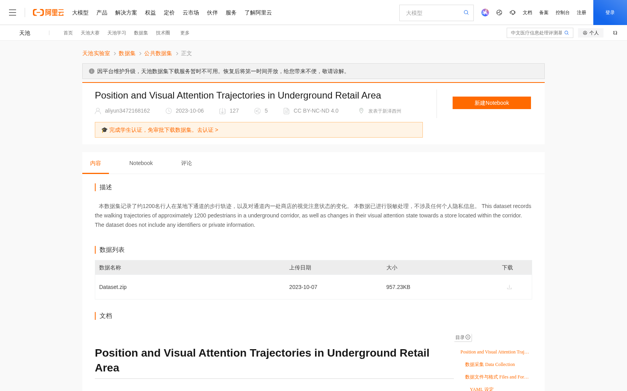Open 公共数据集 breadcrumb link
The width and height of the screenshot is (627, 391).
pyautogui.click(x=158, y=53)
